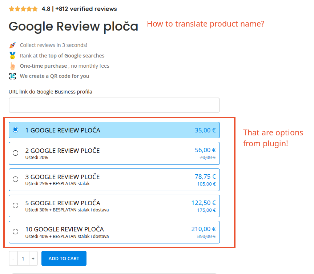Click the 3 GOOGLE REVIEW PLOČE label
Screen dimensions: 314x274
tap(63, 176)
